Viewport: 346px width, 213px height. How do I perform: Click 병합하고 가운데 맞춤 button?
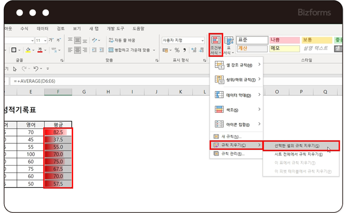[x=129, y=50]
